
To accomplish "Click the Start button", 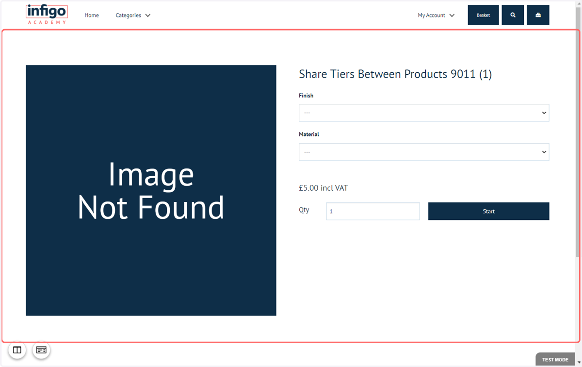I will point(488,211).
